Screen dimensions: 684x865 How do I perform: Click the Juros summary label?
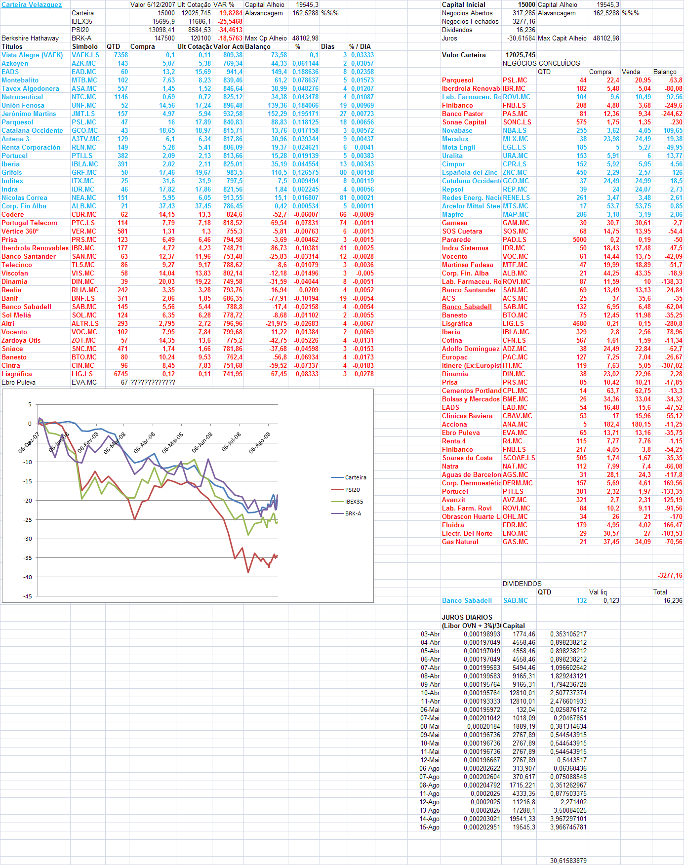(449, 39)
